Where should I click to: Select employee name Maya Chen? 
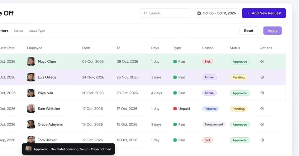(x=47, y=62)
